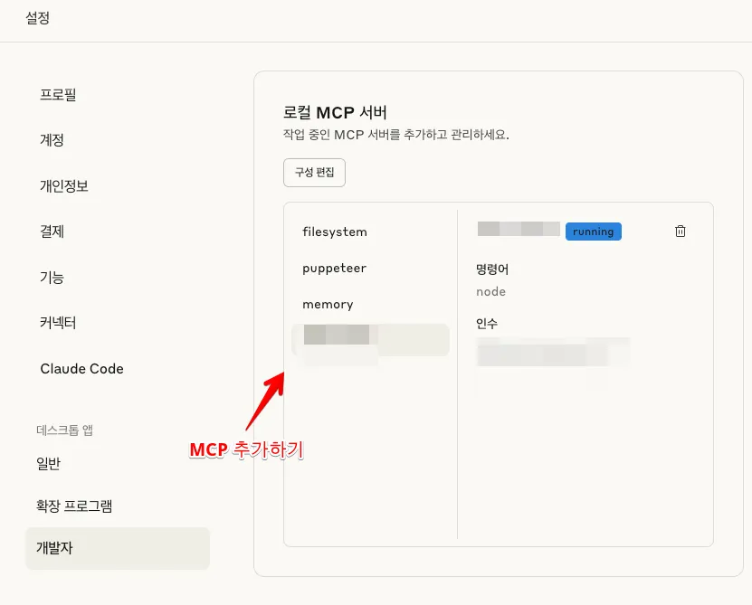
Task: Click the 구성 편집 button
Action: pyautogui.click(x=314, y=173)
